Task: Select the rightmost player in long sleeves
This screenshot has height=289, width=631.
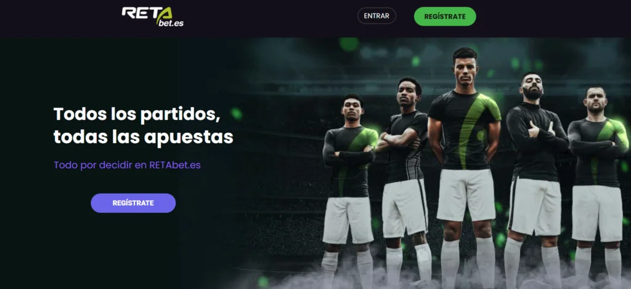Action: tap(598, 181)
